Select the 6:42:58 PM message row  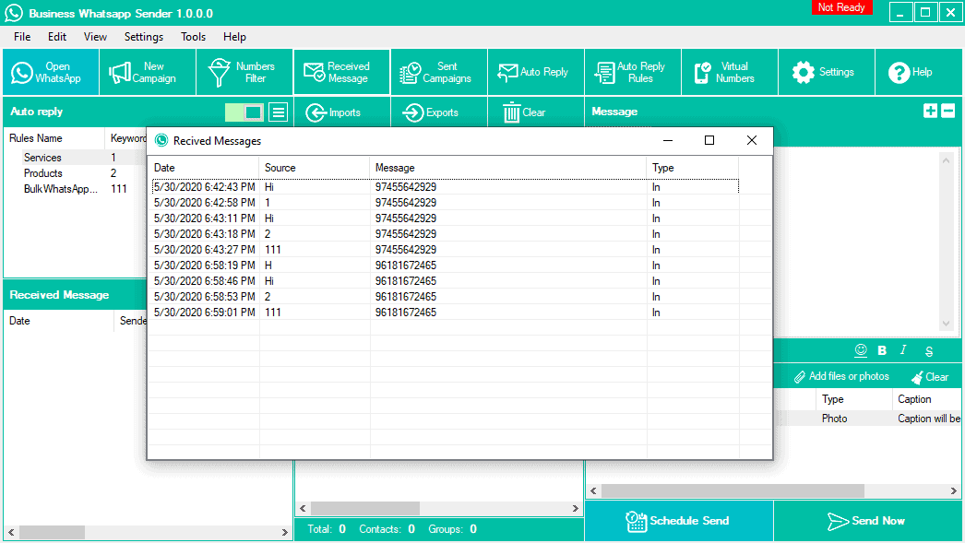click(445, 203)
